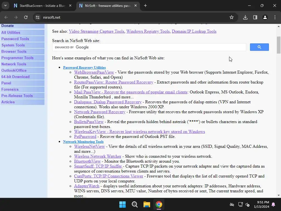Open WirelessNetView link
Viewport: 281px width, 211px height.
point(89,146)
